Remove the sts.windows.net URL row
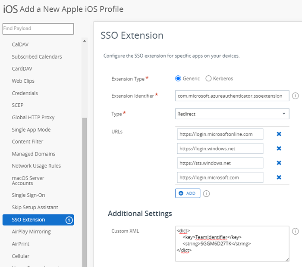The image size is (302, 267). pyautogui.click(x=279, y=163)
